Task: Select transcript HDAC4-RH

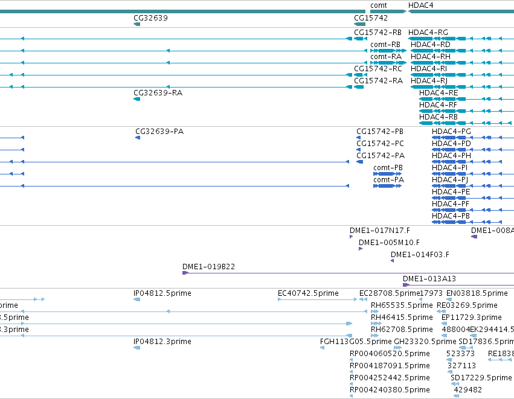Action: coord(431,57)
